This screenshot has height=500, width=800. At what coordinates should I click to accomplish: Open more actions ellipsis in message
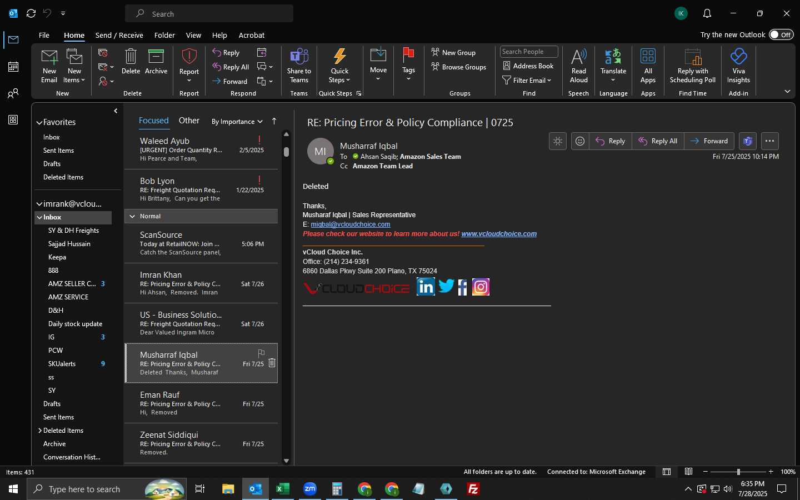pos(769,141)
